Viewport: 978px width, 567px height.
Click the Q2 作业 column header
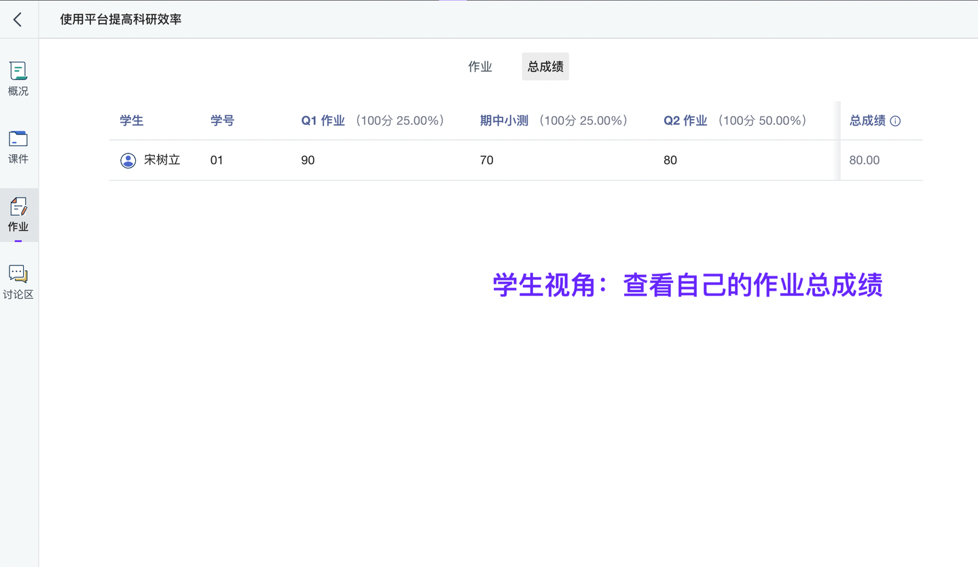coord(685,120)
